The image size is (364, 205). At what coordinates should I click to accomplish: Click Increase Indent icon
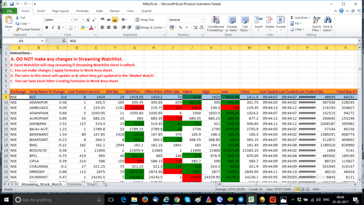coord(129,27)
